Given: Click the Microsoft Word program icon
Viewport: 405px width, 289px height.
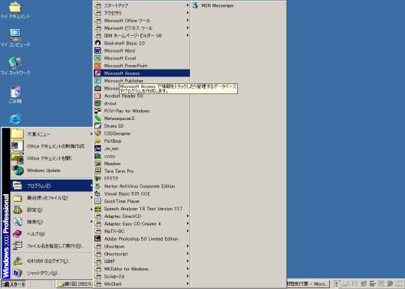Looking at the screenshot, I should tap(97, 50).
